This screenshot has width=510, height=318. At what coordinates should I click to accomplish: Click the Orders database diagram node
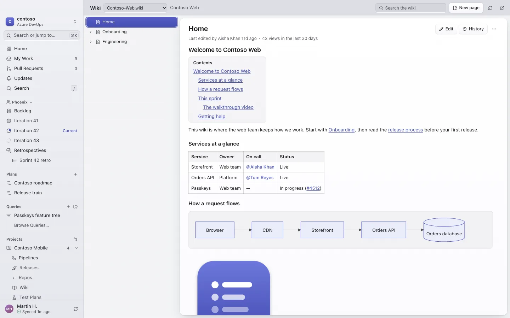click(x=444, y=230)
